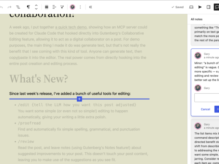Click the user avatar in the toolbar
This screenshot has height=164, width=219.
click(x=73, y=7)
